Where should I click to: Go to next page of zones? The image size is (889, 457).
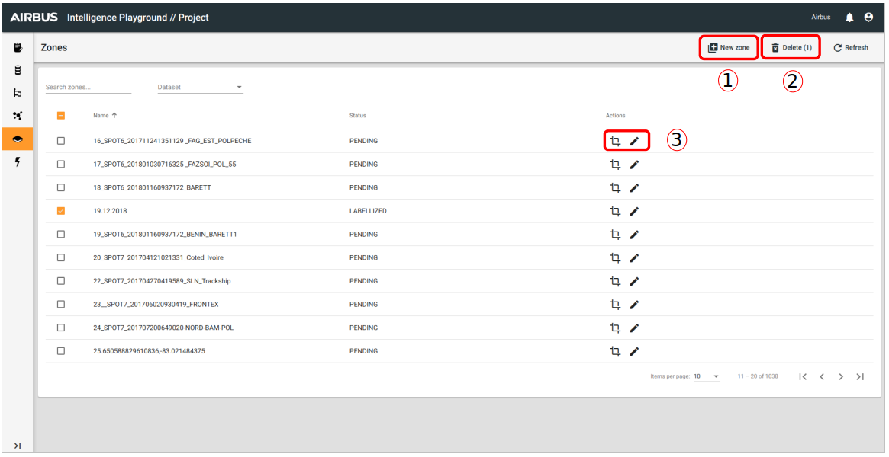pyautogui.click(x=841, y=377)
